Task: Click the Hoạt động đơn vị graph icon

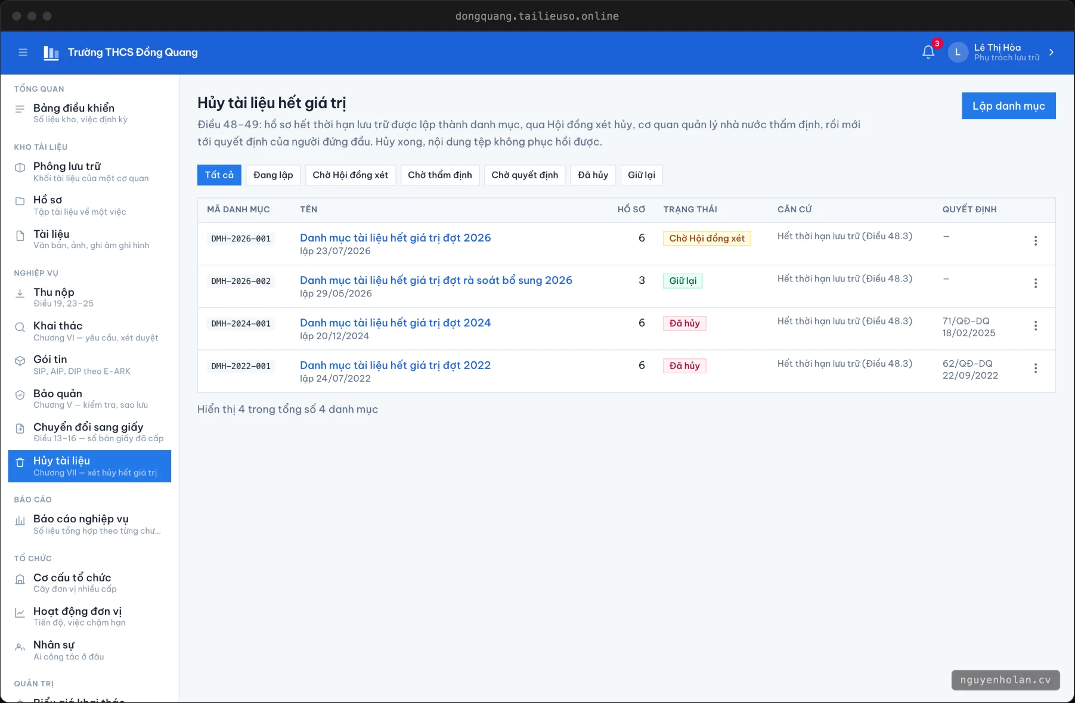Action: point(20,612)
